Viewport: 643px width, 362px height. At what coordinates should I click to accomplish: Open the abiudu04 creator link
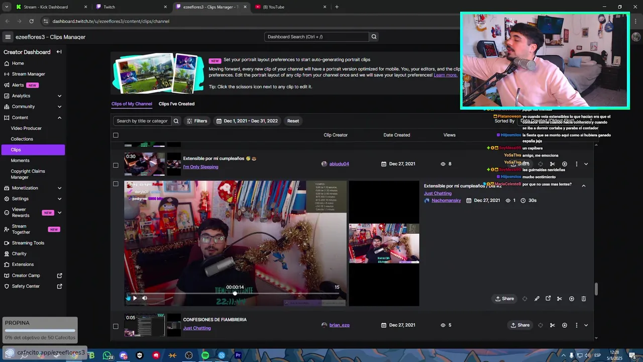coord(339,164)
